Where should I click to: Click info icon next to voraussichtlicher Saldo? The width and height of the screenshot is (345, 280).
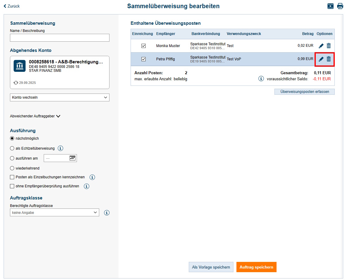261,78
